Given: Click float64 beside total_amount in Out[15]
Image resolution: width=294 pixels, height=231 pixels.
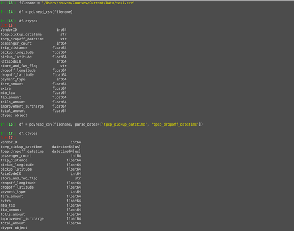Looking at the screenshot, I should click(59, 111).
